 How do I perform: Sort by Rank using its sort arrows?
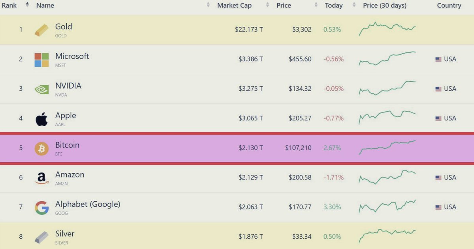(x=27, y=5)
